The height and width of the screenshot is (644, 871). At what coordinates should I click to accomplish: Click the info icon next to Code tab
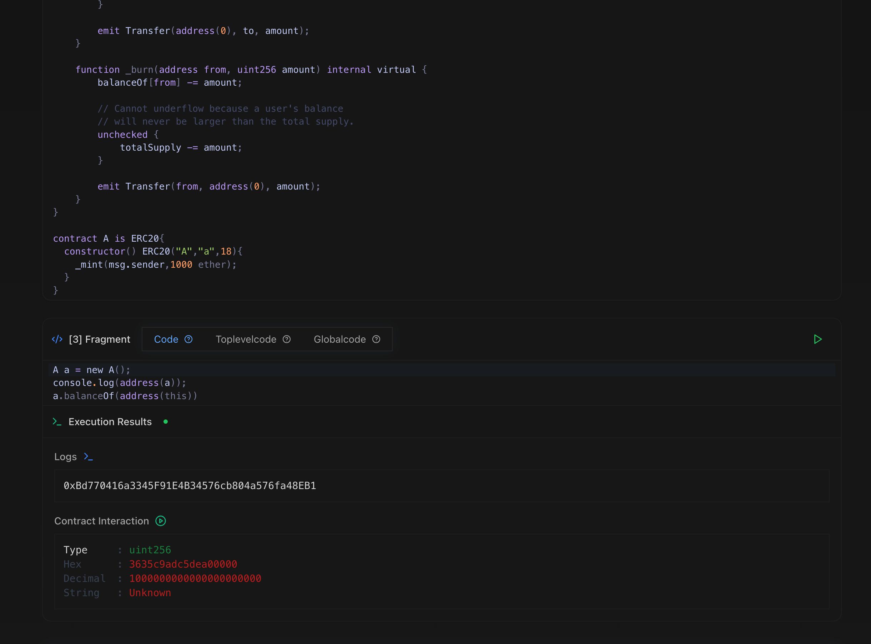(x=190, y=339)
